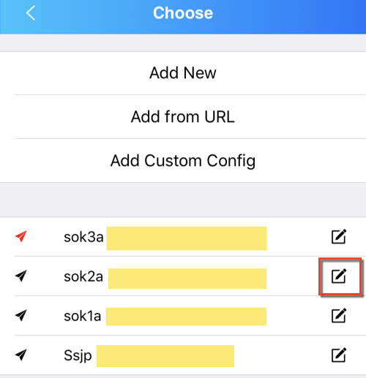Screen dimensions: 366x378
Task: Click yellow redacted address of sok3a
Action: pos(187,238)
